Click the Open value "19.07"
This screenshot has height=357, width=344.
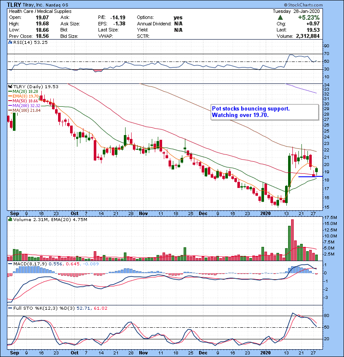(x=42, y=18)
